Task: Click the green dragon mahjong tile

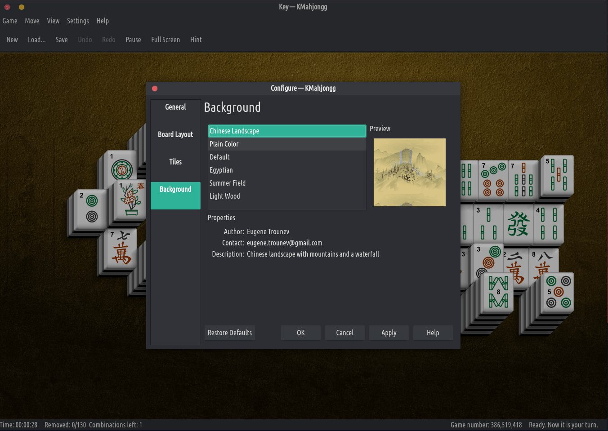Action: click(x=518, y=224)
